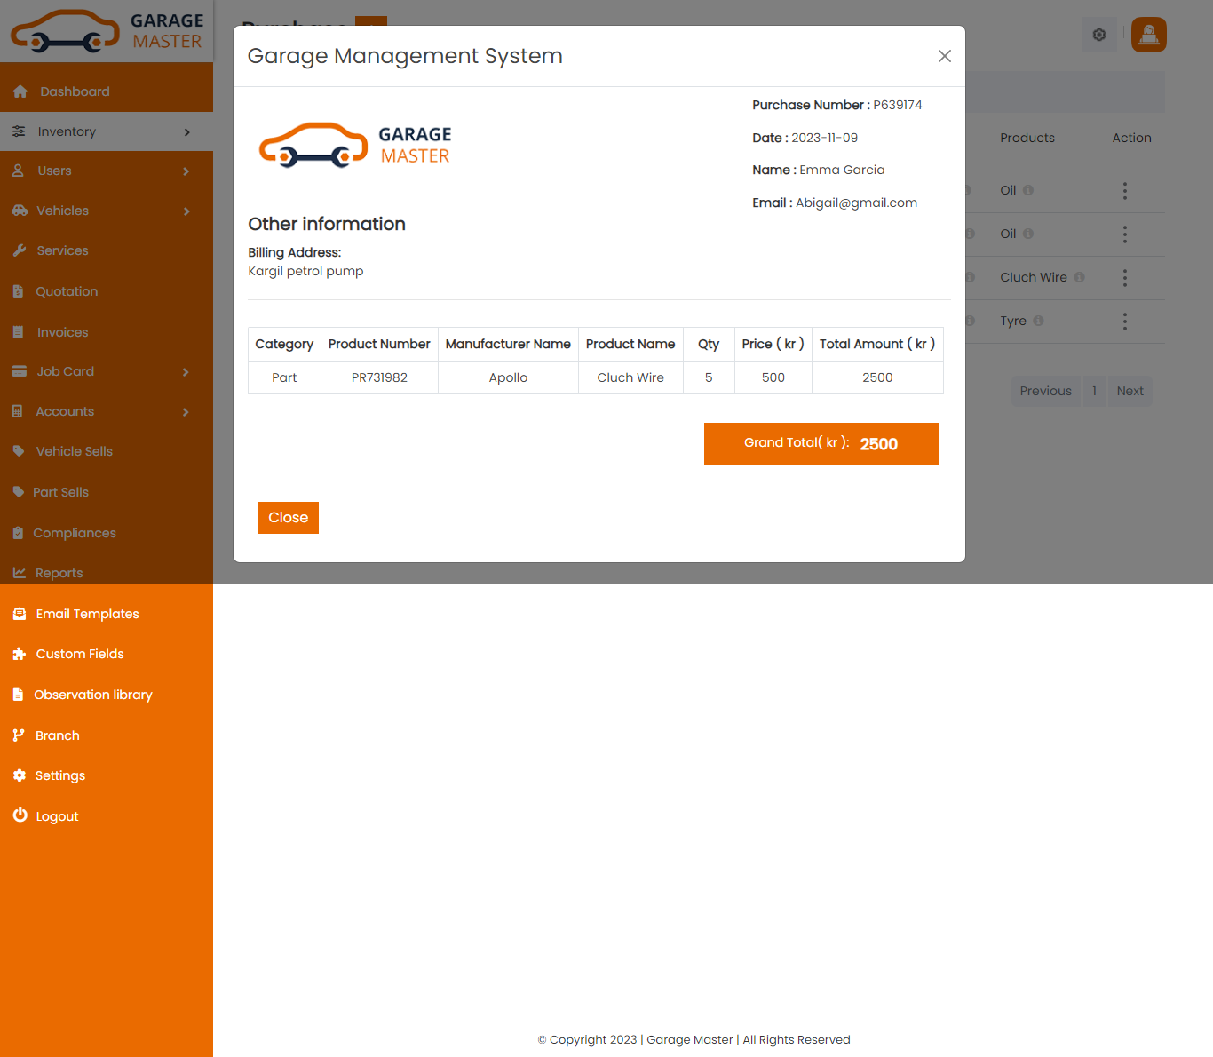This screenshot has width=1213, height=1057.
Task: Click the orange Close button
Action: tap(289, 518)
